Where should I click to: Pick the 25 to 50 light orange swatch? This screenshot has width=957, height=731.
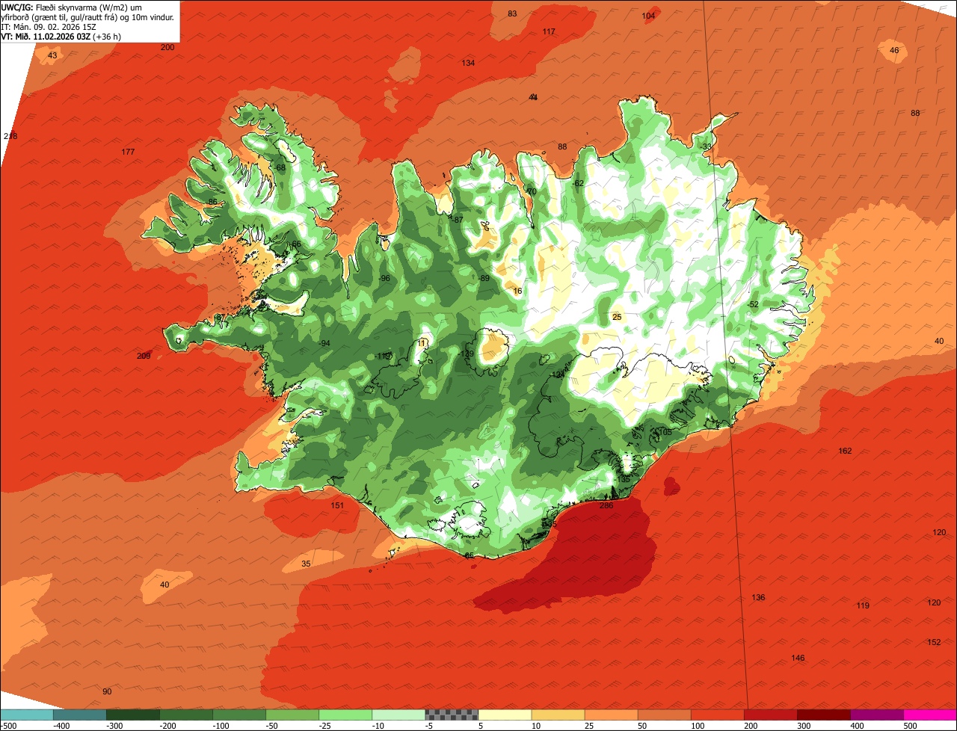point(611,715)
